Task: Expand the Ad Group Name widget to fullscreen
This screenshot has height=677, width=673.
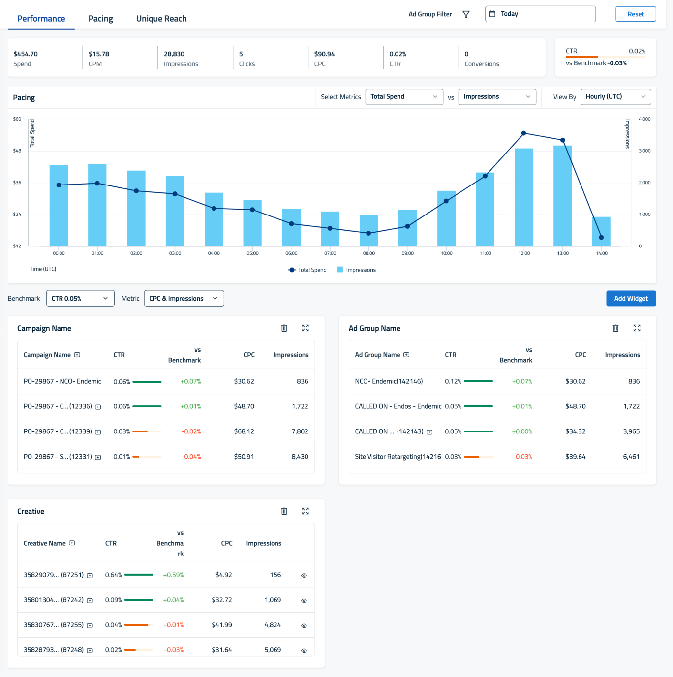Action: pyautogui.click(x=637, y=328)
